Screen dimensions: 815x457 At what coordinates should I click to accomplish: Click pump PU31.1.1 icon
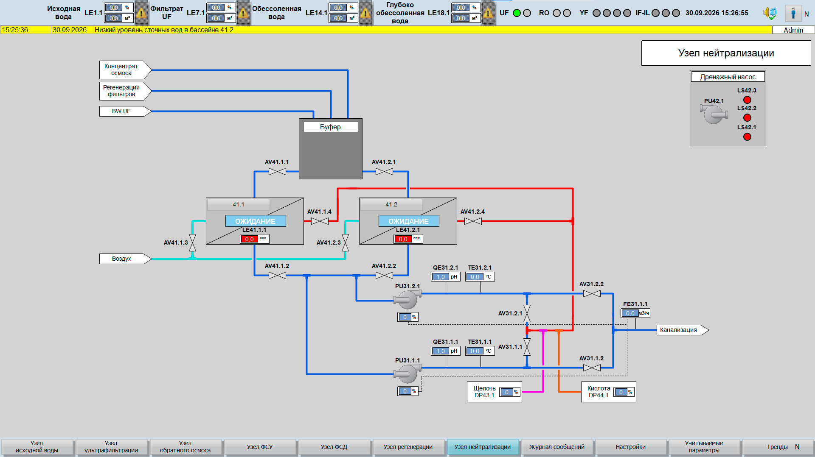pyautogui.click(x=407, y=374)
